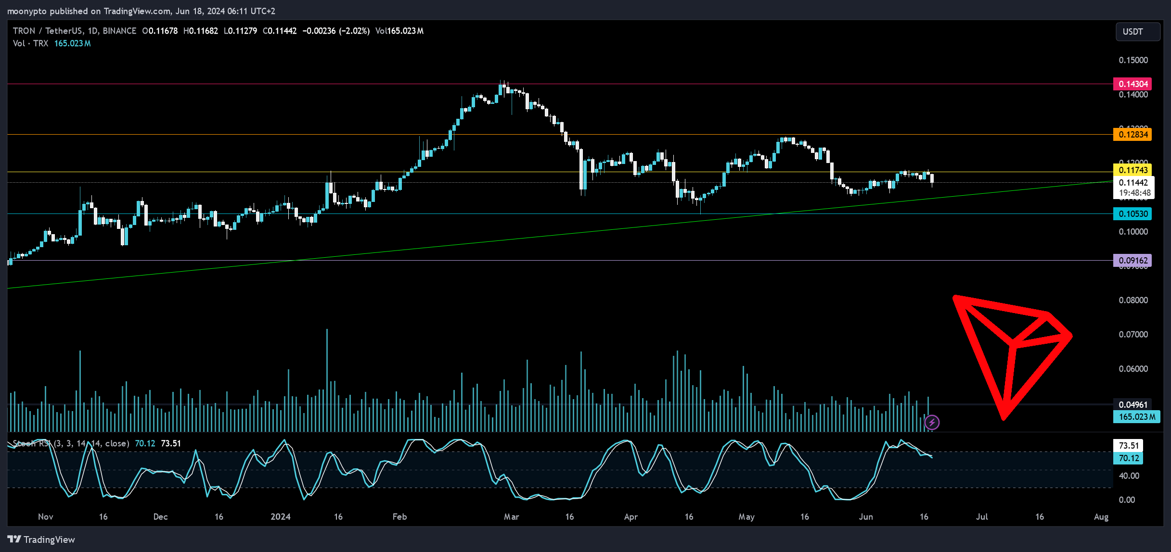1171x552 pixels.
Task: Click the 0.08000 price axis label
Action: point(1133,300)
